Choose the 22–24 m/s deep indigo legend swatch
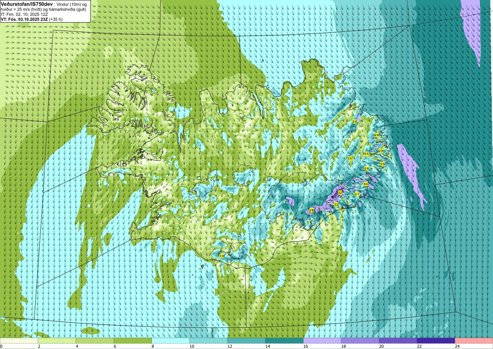This screenshot has width=493, height=349. [x=436, y=341]
